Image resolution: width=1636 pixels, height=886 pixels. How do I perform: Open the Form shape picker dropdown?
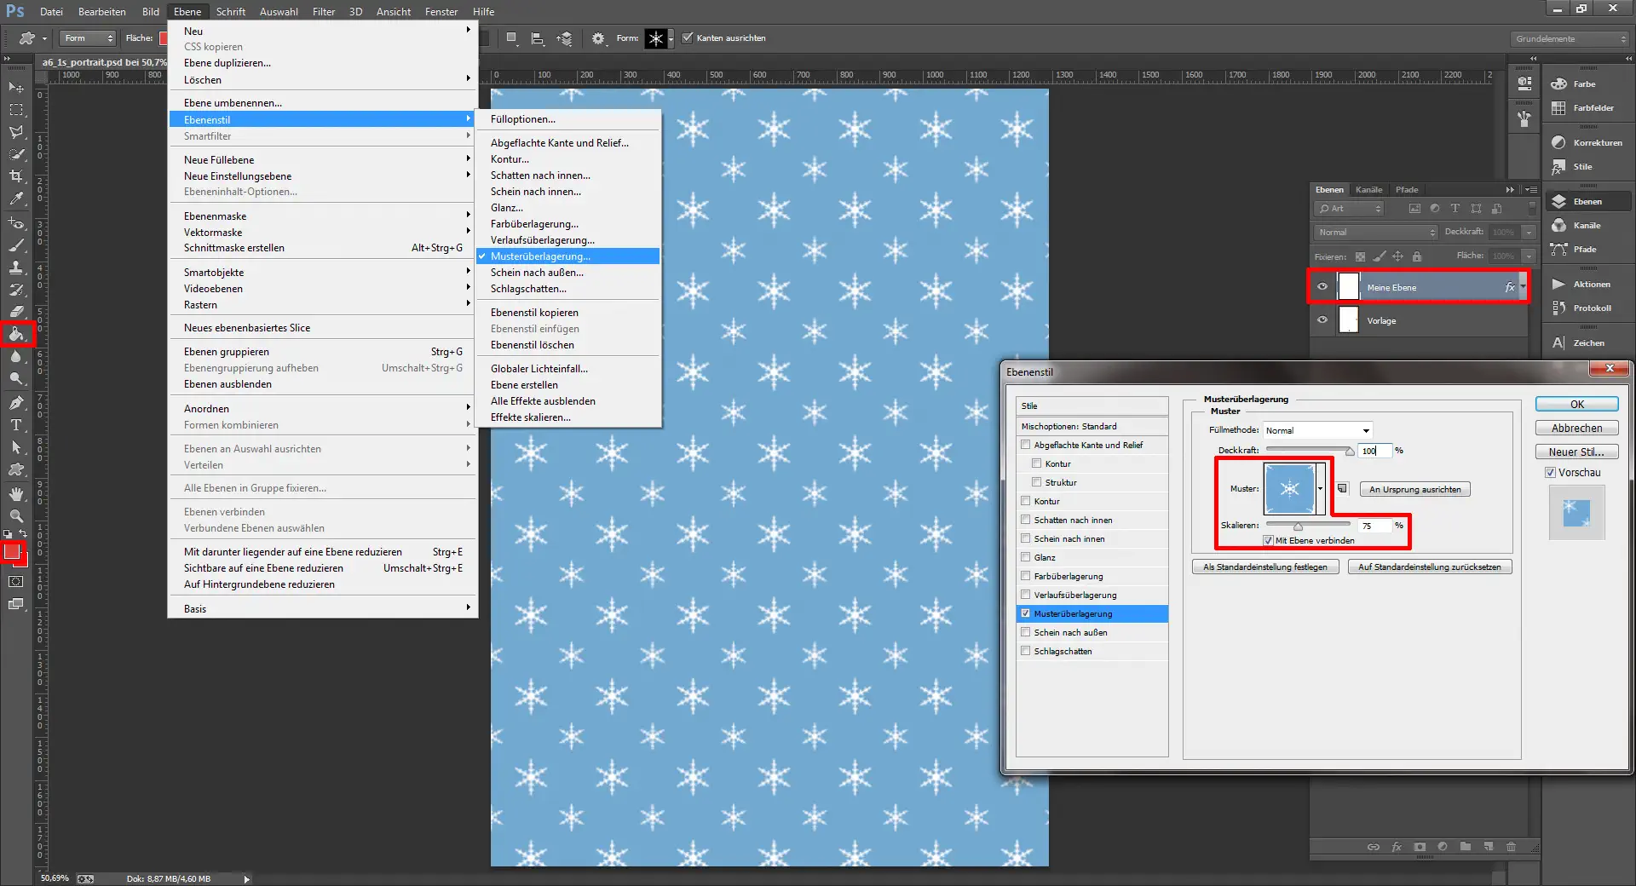671,38
